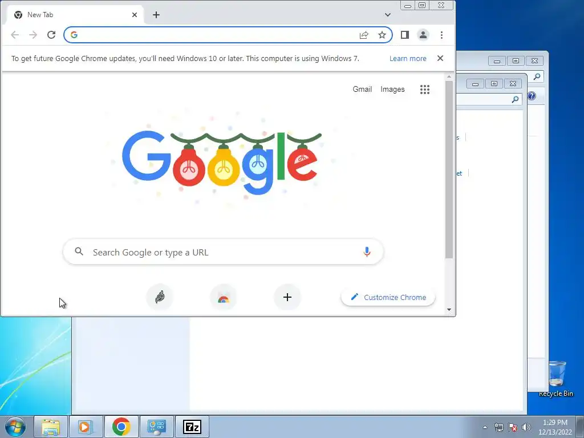Open the feather shortcut tile

[160, 297]
